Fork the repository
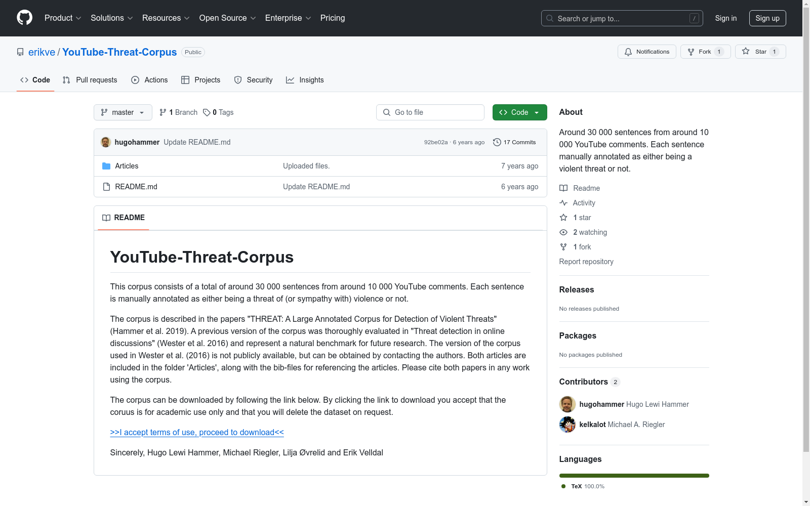This screenshot has width=810, height=506. tap(706, 52)
